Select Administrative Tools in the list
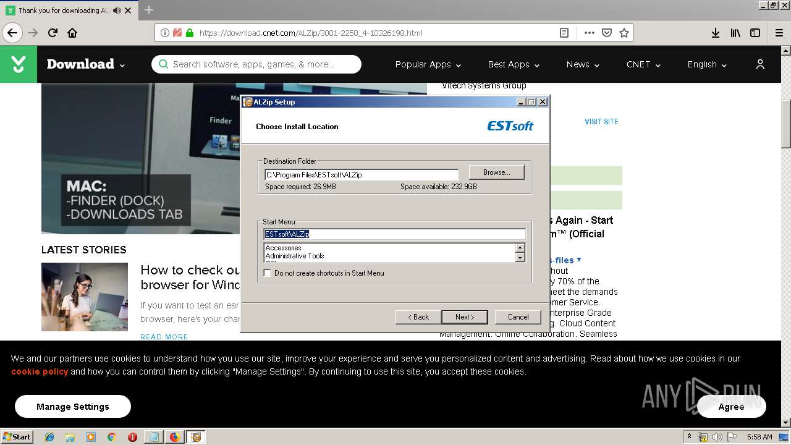The height and width of the screenshot is (445, 791). [x=295, y=256]
